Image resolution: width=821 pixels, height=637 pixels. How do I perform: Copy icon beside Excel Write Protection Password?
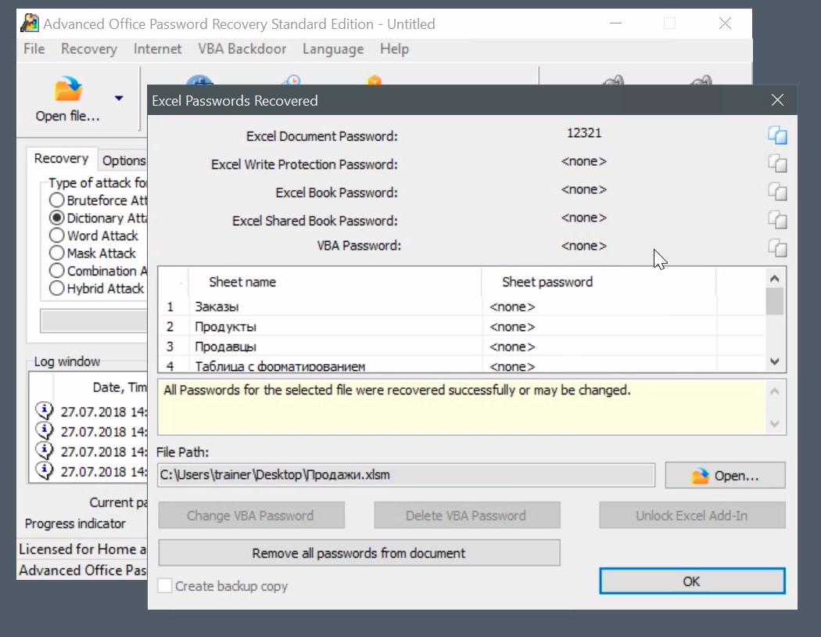tap(777, 164)
